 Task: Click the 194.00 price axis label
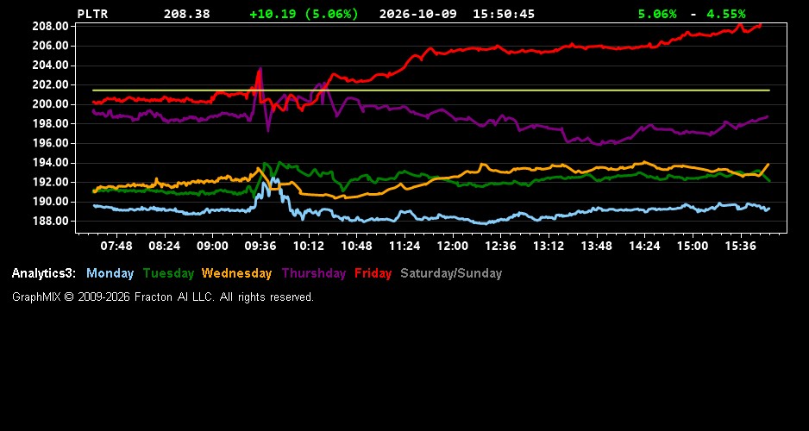click(x=51, y=163)
